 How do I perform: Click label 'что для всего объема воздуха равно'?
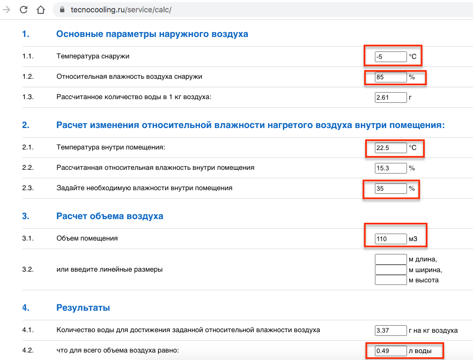coord(117,350)
